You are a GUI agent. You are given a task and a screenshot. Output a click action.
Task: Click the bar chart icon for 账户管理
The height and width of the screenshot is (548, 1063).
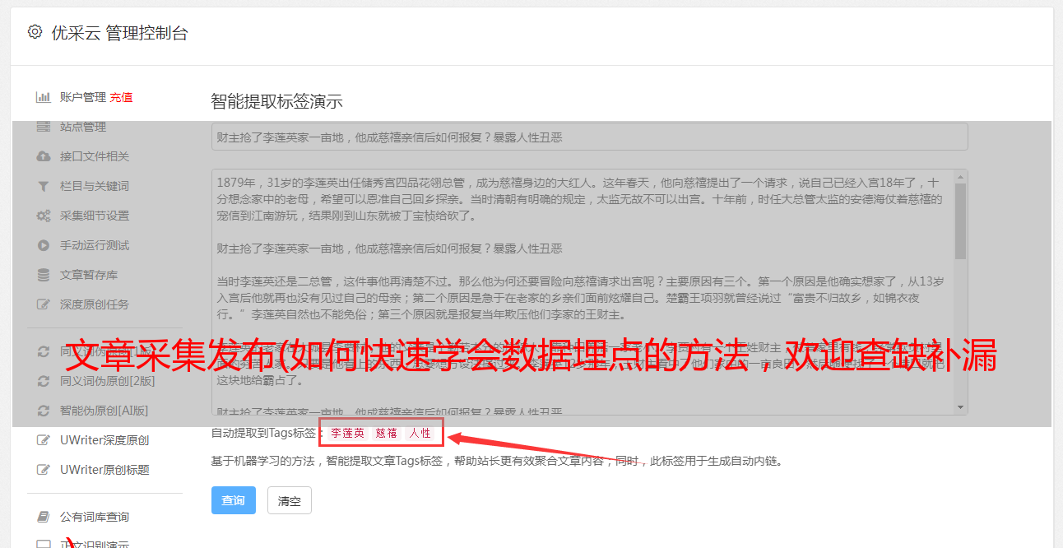(44, 97)
